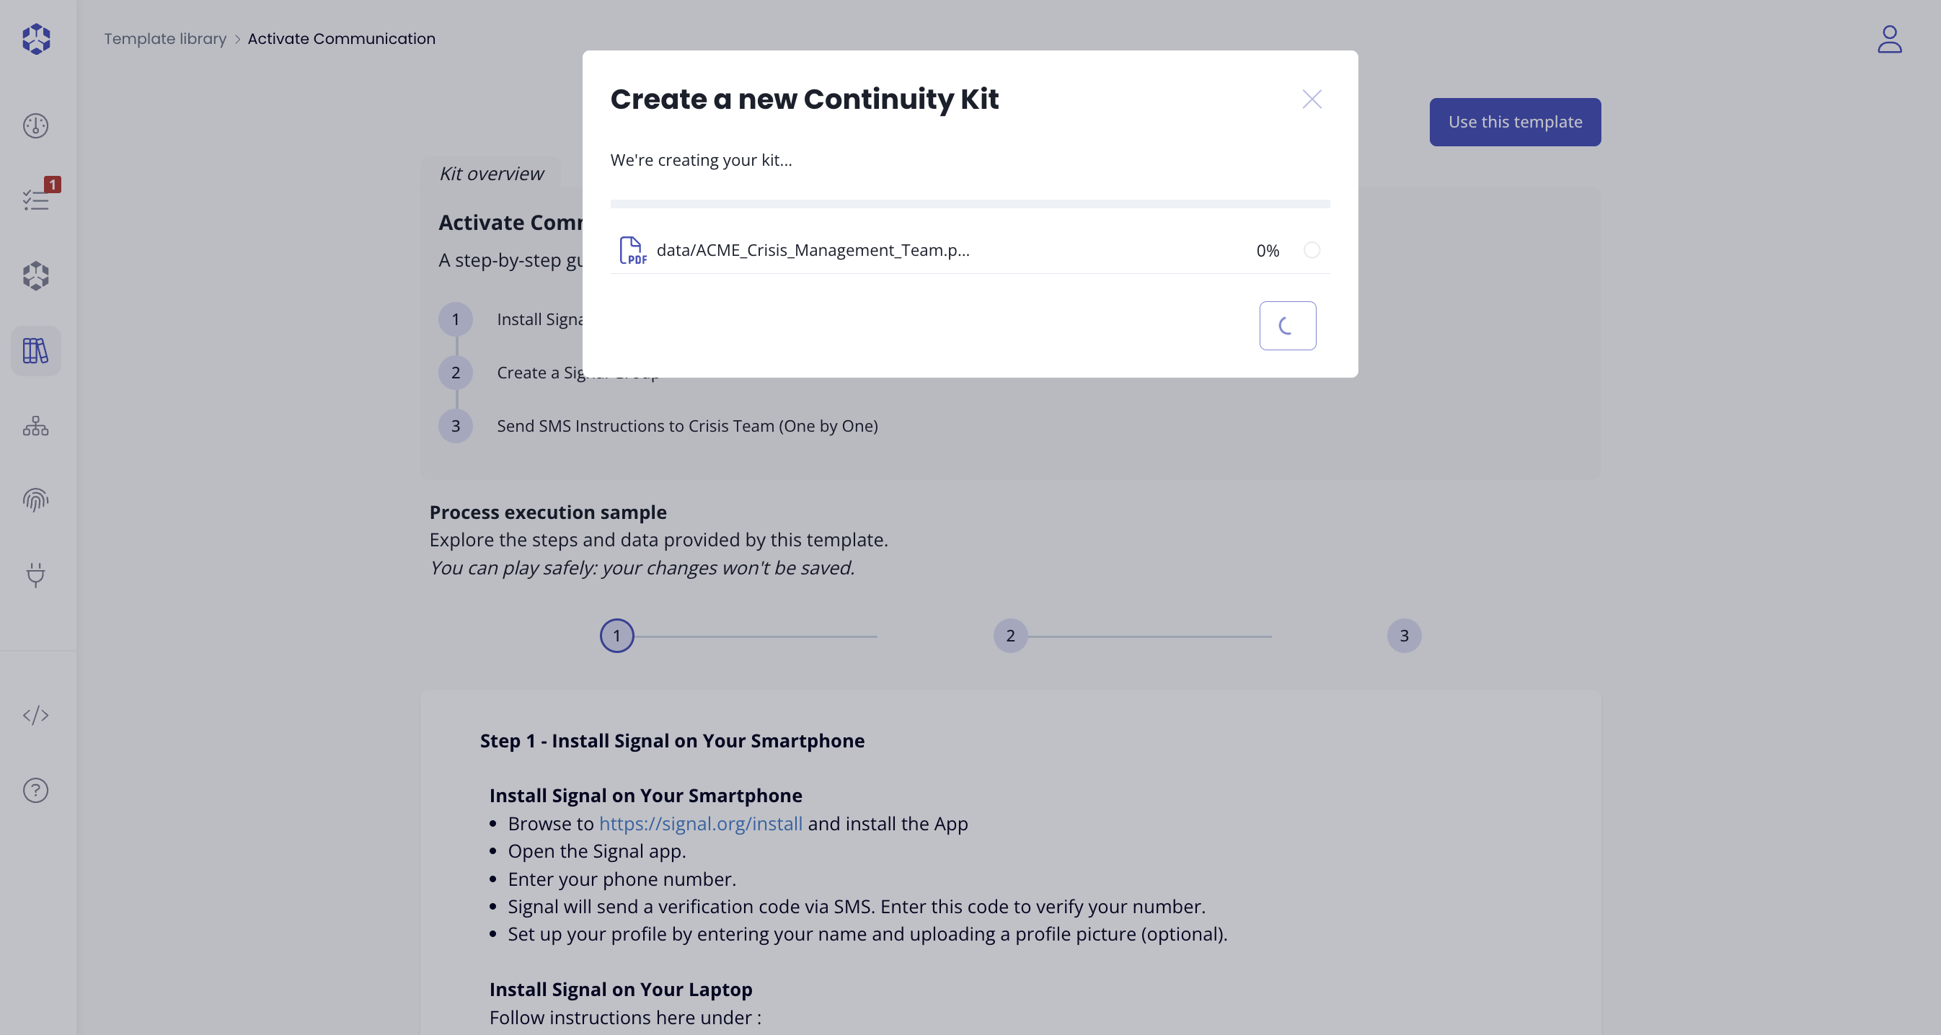Viewport: 1941px width, 1035px height.
Task: Jump to step 2 in process stepper
Action: (1010, 636)
